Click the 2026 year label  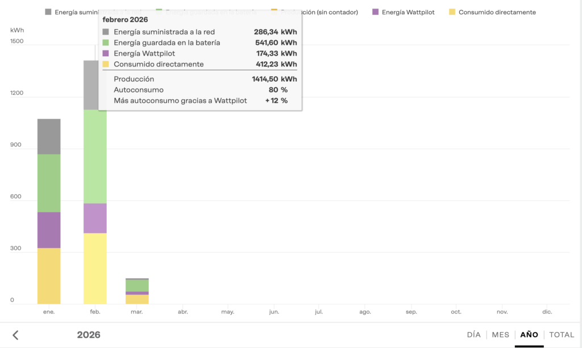[x=89, y=335]
